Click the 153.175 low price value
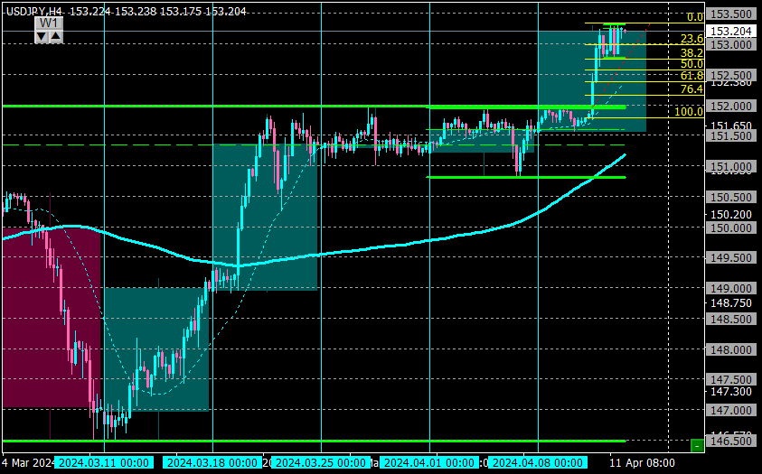This screenshot has width=762, height=474. pos(181,12)
